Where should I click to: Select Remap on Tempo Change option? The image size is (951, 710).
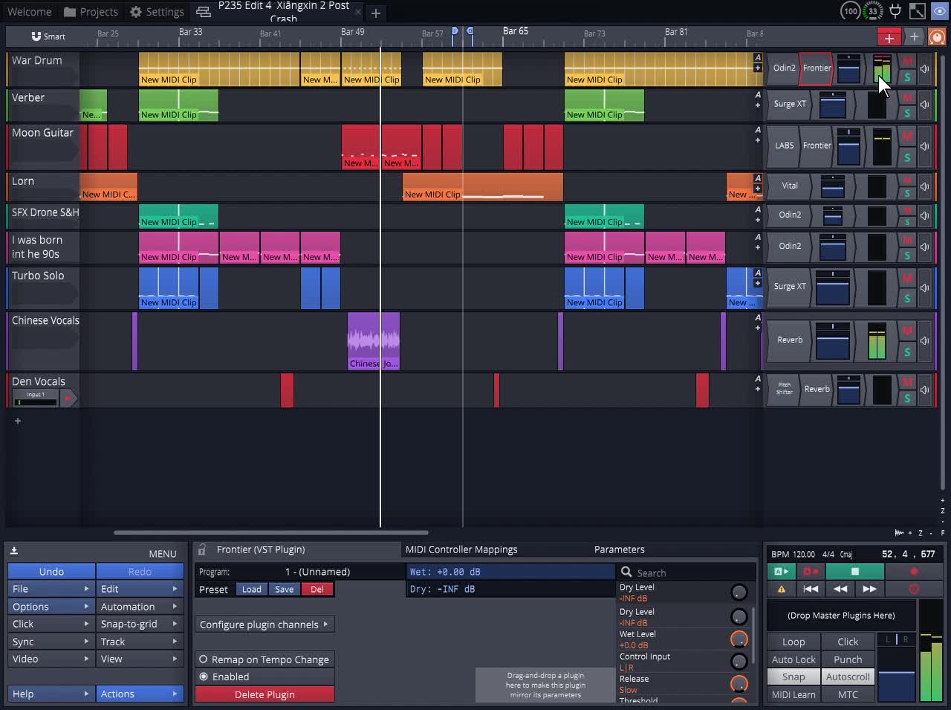(x=264, y=659)
